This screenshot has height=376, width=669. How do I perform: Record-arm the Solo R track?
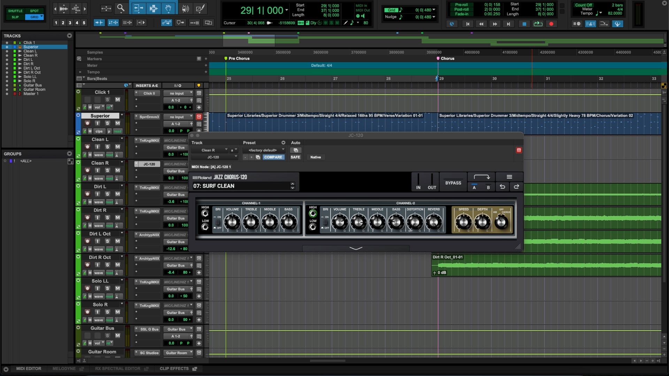coord(87,312)
